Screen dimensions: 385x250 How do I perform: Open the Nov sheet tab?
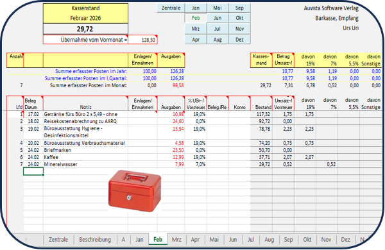pyautogui.click(x=326, y=240)
